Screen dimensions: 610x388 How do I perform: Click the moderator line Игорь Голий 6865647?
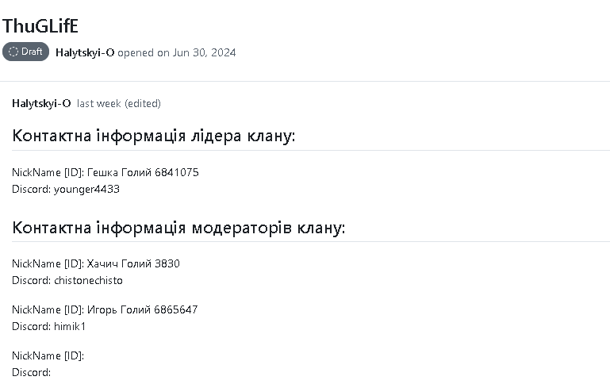(105, 309)
